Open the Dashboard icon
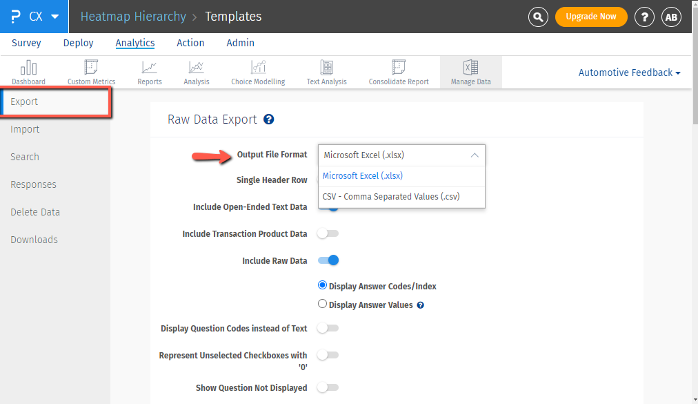 (x=28, y=72)
